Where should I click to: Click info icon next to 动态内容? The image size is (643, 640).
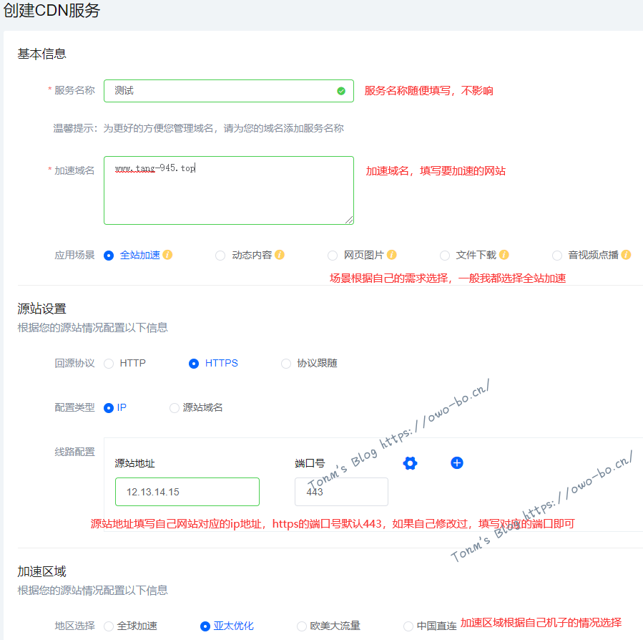pos(280,255)
